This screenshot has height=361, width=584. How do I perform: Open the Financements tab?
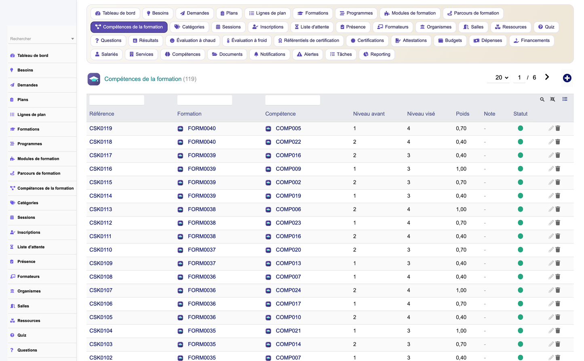click(x=531, y=41)
